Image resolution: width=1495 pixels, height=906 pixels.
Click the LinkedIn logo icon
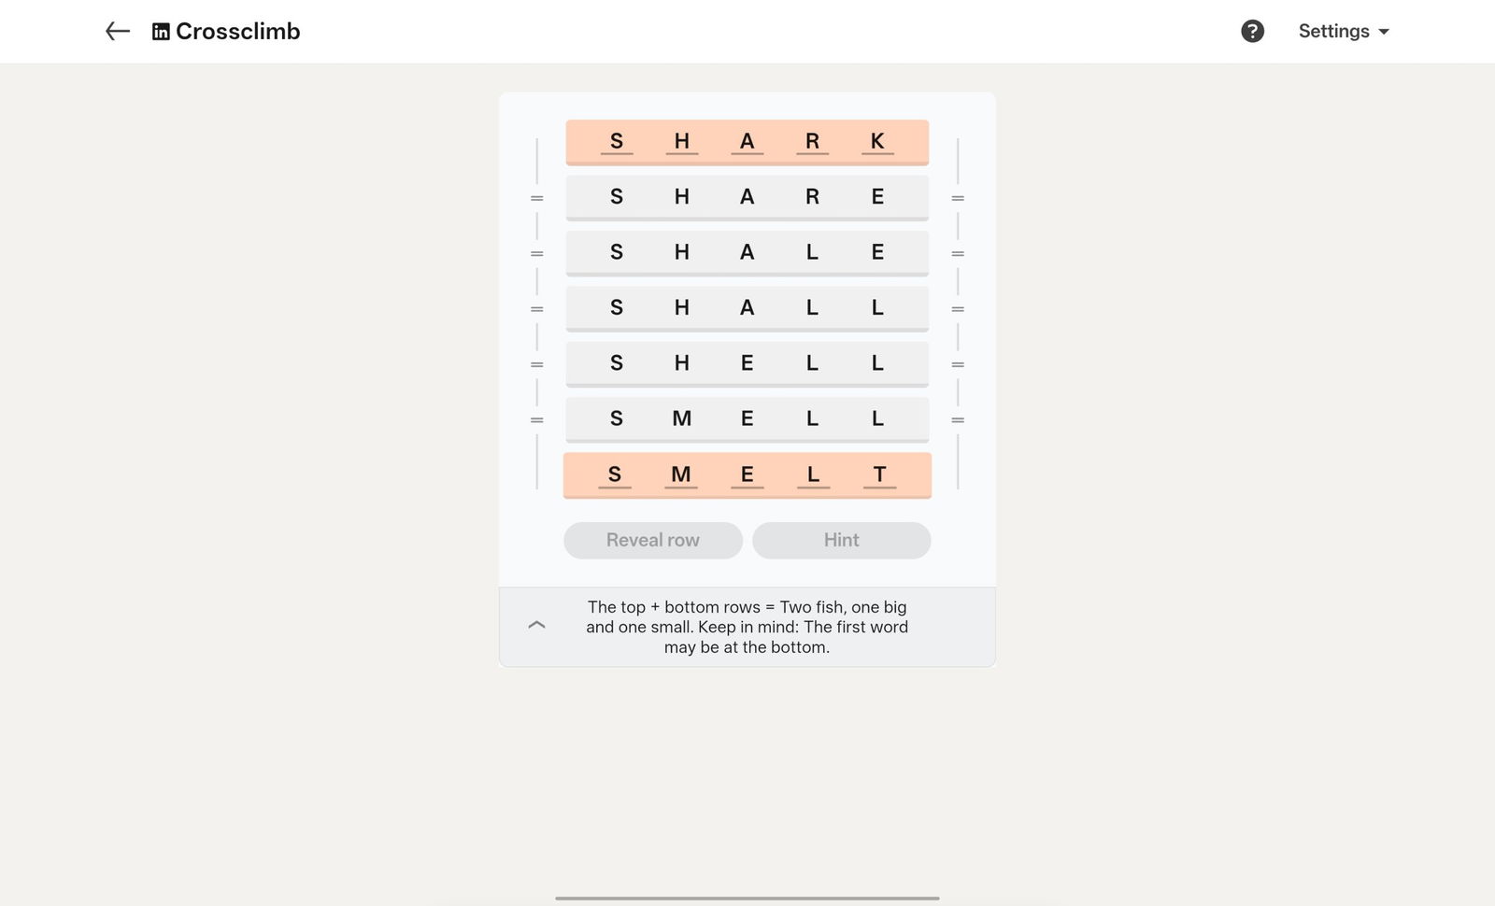coord(161,32)
